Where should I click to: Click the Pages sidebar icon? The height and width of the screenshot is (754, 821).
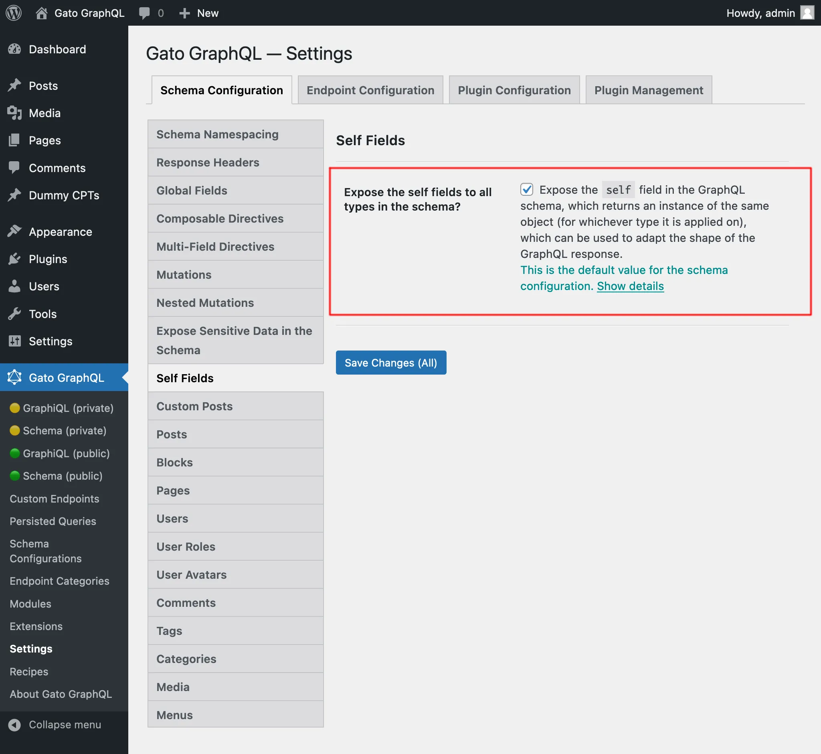[15, 140]
